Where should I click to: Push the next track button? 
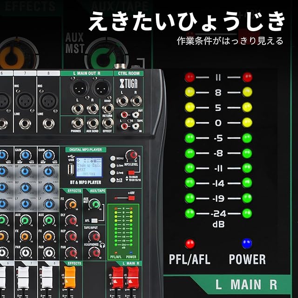(x=113, y=173)
